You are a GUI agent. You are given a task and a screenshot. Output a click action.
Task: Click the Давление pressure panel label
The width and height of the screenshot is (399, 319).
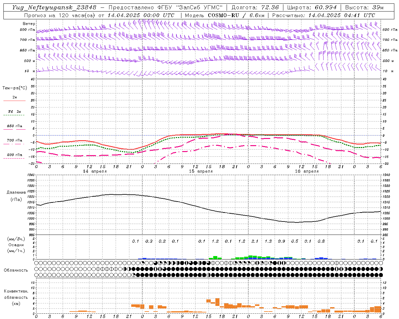coord(16,193)
